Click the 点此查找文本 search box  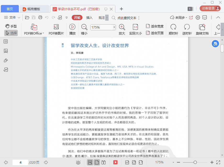(x=124, y=18)
